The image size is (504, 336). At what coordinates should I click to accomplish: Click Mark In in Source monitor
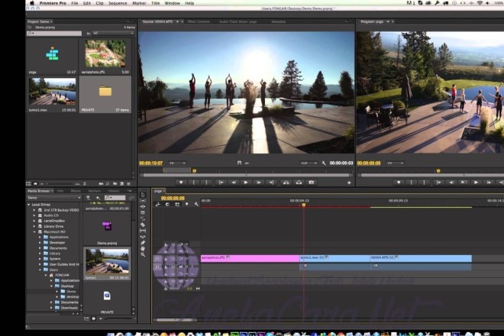click(x=193, y=183)
